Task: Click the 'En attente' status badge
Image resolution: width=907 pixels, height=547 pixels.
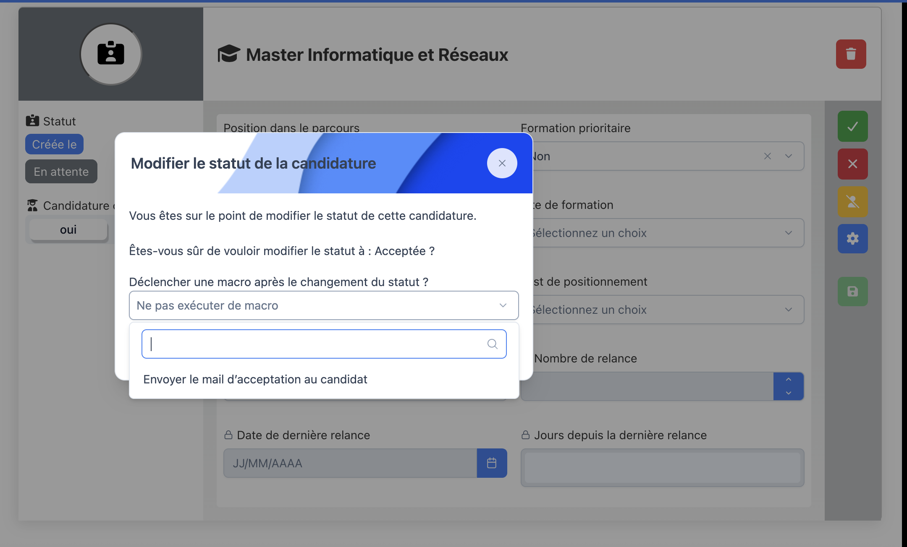Action: coord(61,172)
